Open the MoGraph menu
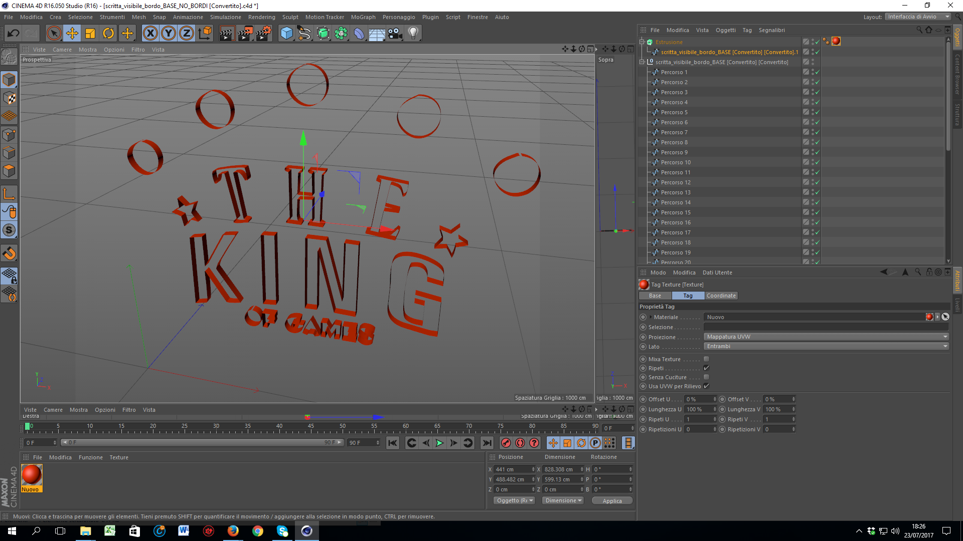963x541 pixels. click(x=363, y=17)
